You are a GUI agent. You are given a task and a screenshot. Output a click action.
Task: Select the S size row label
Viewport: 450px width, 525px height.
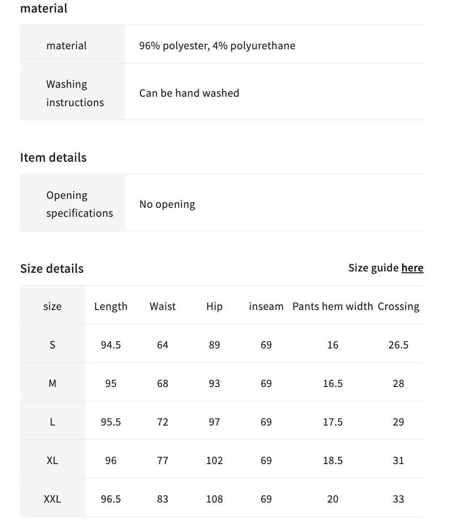(52, 344)
